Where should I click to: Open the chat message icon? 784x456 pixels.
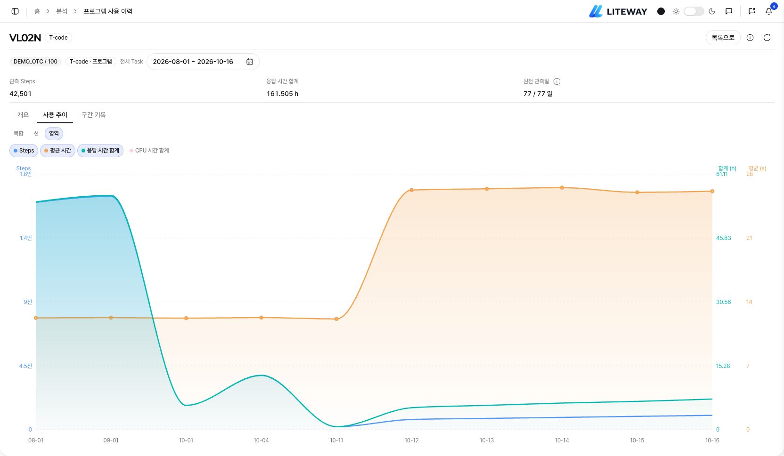[x=729, y=11]
